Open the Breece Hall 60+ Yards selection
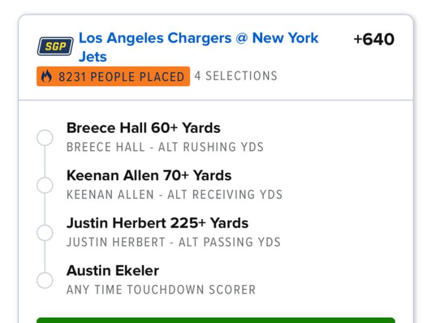Image resolution: width=431 pixels, height=323 pixels. (x=143, y=128)
